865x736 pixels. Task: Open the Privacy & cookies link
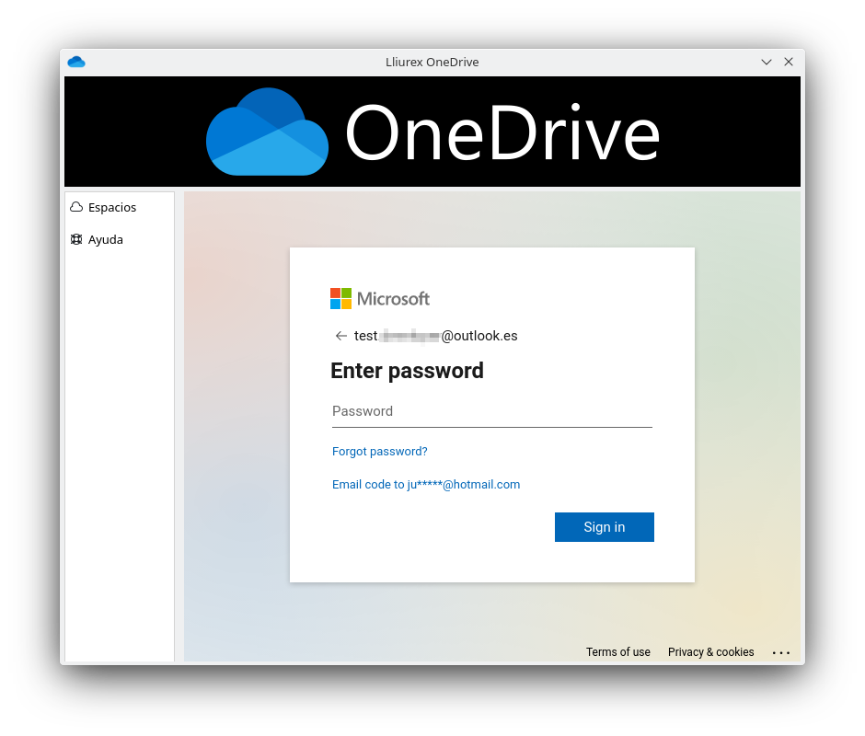(x=710, y=652)
